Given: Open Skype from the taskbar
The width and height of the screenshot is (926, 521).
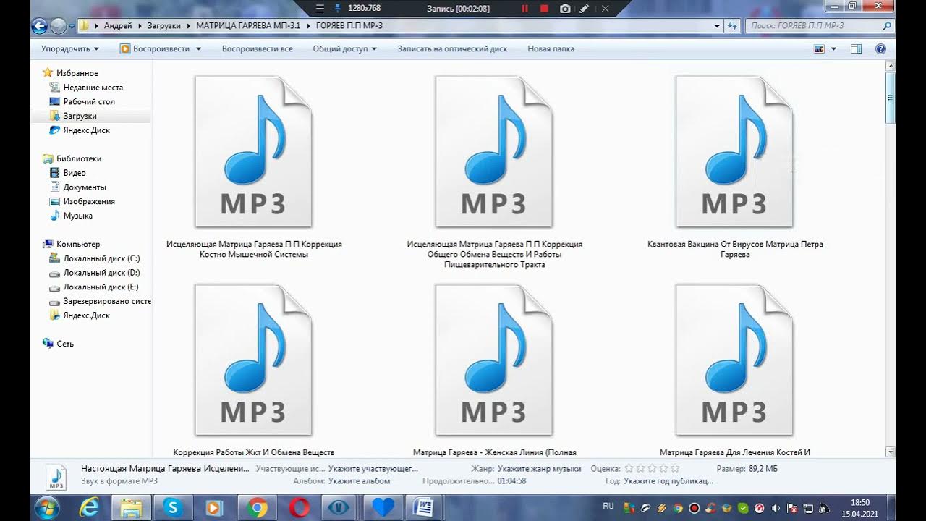Looking at the screenshot, I should [173, 508].
